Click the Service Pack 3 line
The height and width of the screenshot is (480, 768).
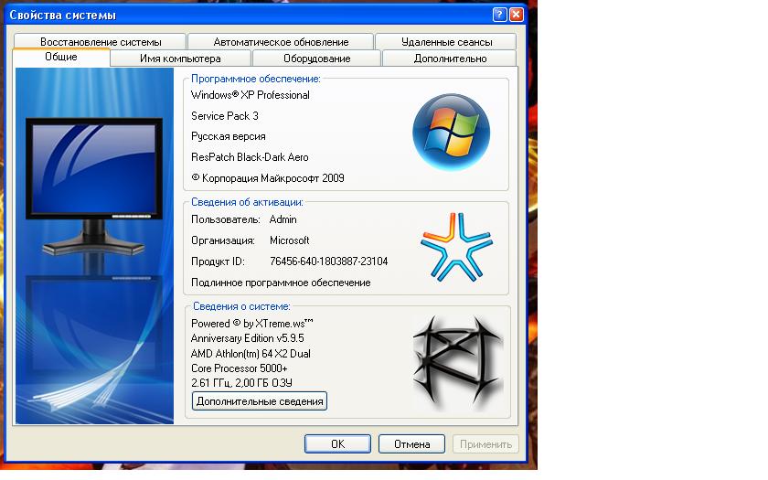[x=224, y=116]
